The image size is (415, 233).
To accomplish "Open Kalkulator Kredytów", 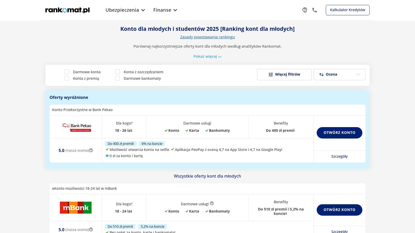I will pyautogui.click(x=348, y=10).
